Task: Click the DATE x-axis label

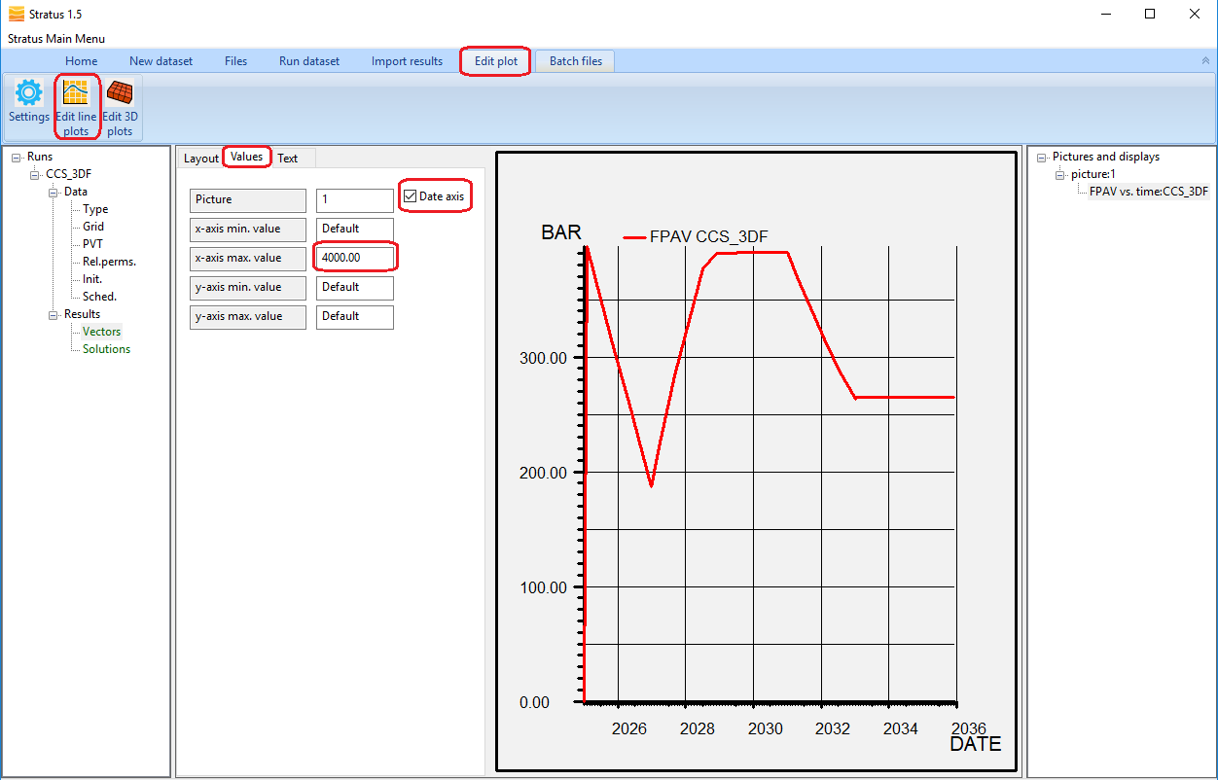Action: [976, 744]
